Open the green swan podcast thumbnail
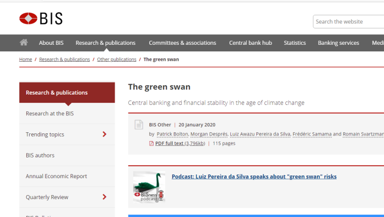384x217 pixels. click(149, 187)
